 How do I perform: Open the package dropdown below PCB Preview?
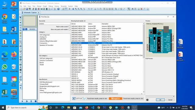(x=160, y=97)
